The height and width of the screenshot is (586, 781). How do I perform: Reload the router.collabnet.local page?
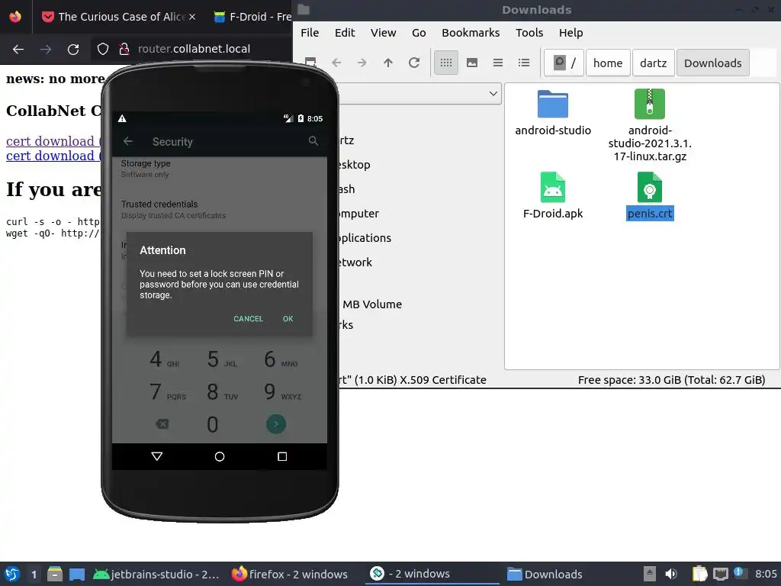coord(73,49)
